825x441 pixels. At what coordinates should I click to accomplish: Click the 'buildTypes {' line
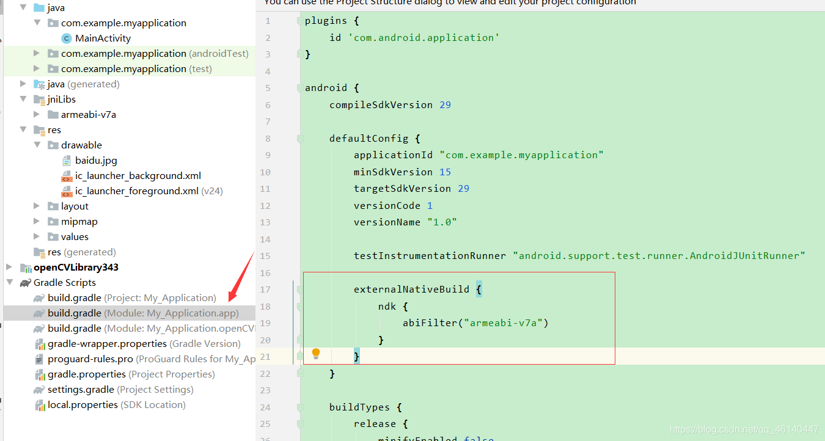click(x=365, y=407)
